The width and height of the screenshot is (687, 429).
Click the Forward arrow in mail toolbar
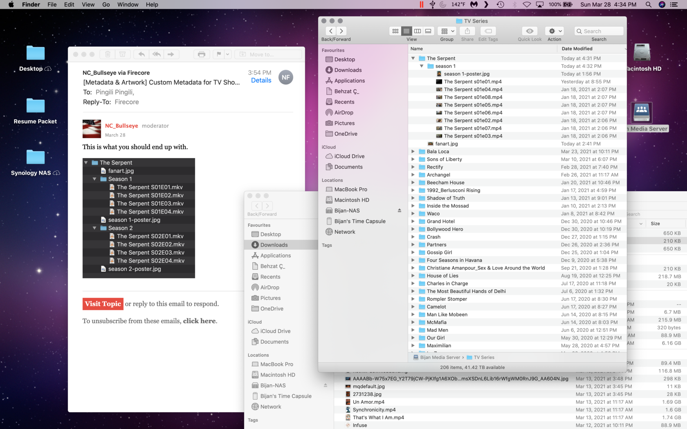tap(171, 54)
